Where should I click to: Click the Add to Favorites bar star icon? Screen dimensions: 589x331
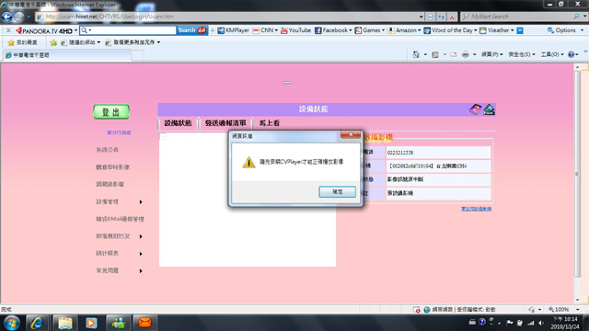click(x=53, y=42)
